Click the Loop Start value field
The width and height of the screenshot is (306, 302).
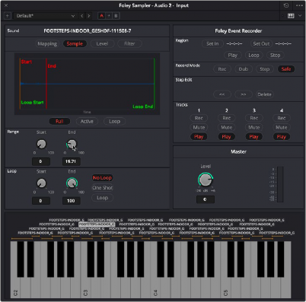pyautogui.click(x=41, y=201)
